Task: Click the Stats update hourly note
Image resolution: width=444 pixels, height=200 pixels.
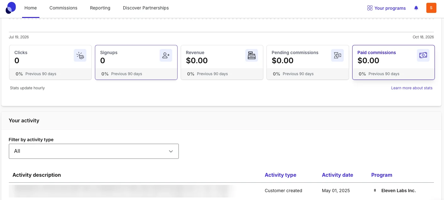Action: pos(27,88)
